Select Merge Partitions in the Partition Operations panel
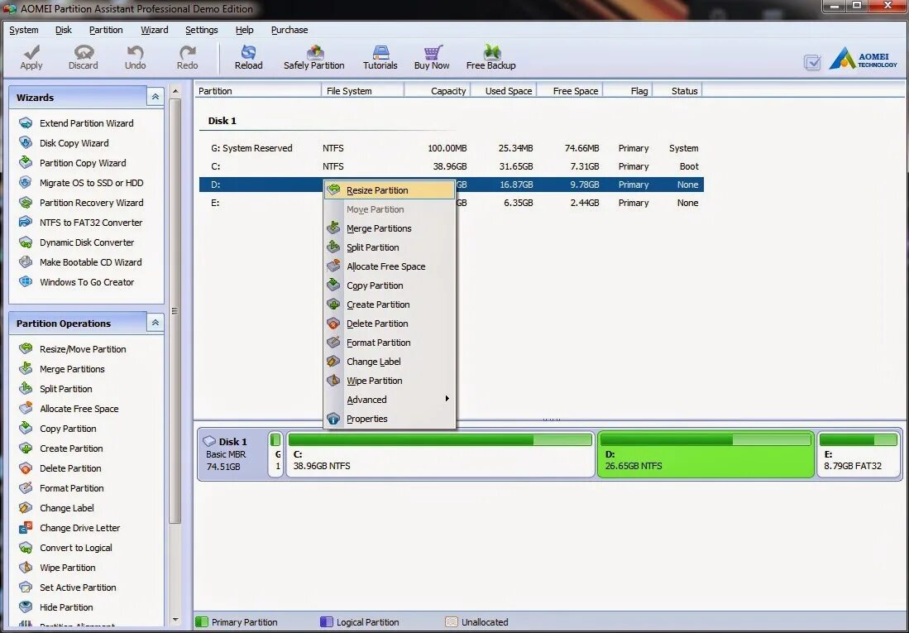The height and width of the screenshot is (633, 909). pyautogui.click(x=73, y=369)
